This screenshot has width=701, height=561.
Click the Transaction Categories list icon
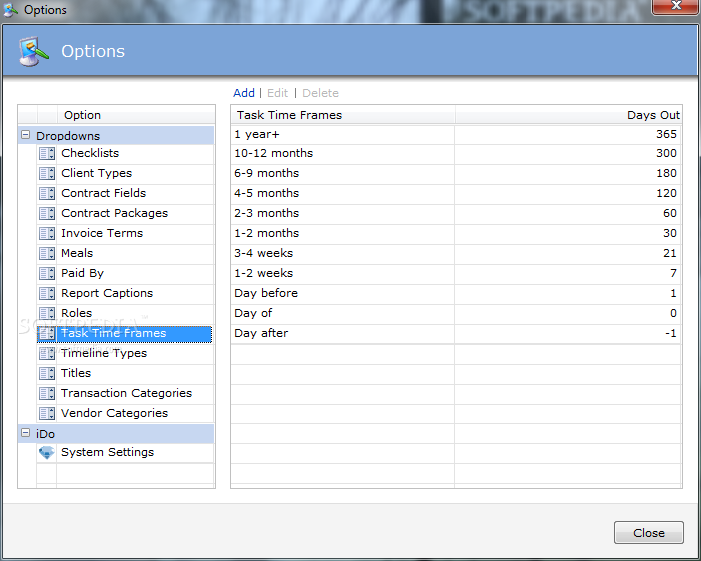click(x=47, y=393)
